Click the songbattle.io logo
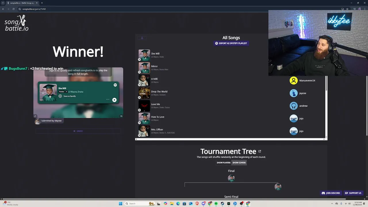This screenshot has height=207, width=368. (17, 23)
